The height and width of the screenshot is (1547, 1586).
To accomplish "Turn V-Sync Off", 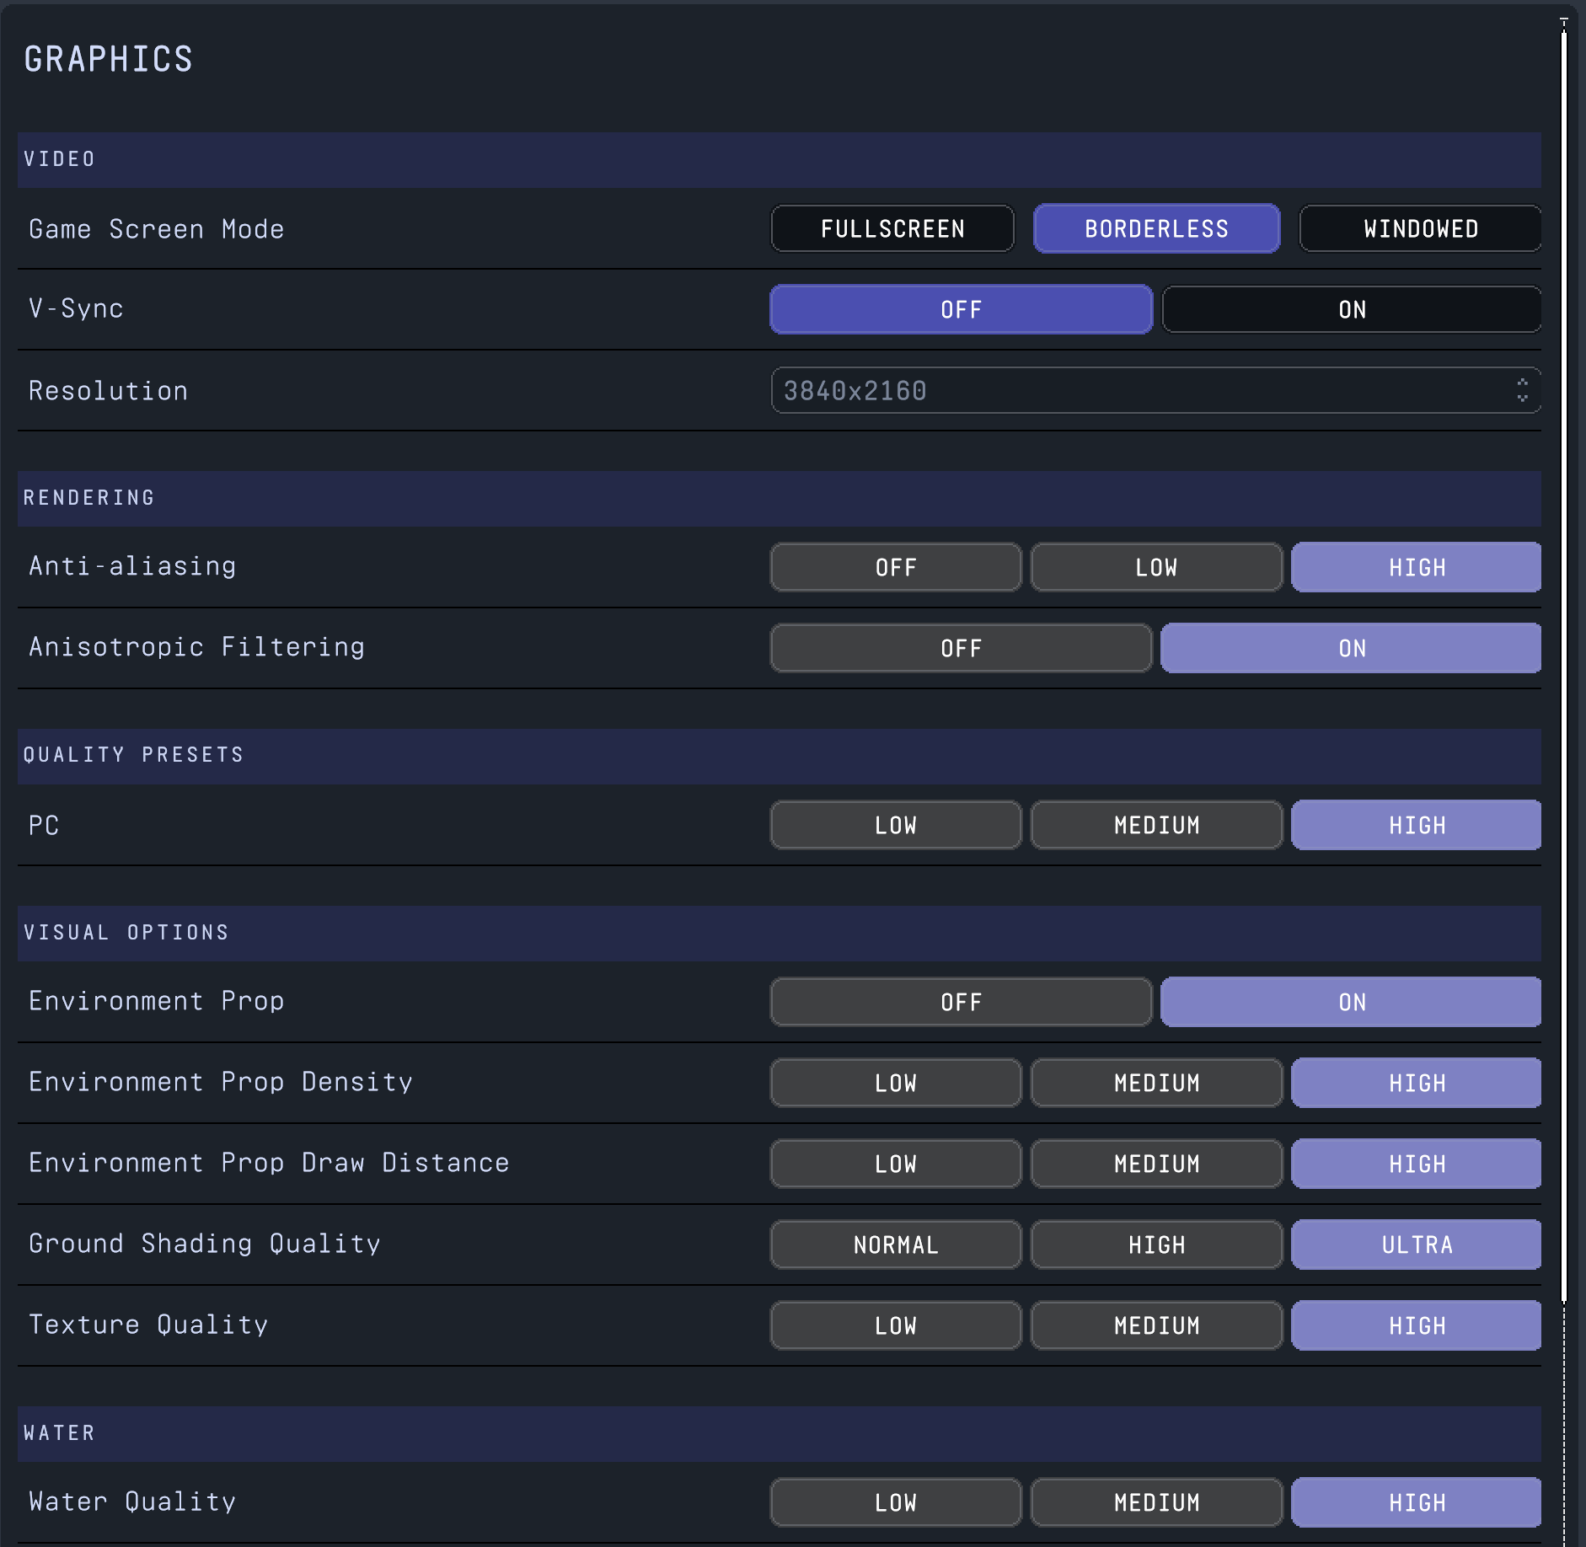I will click(x=962, y=309).
